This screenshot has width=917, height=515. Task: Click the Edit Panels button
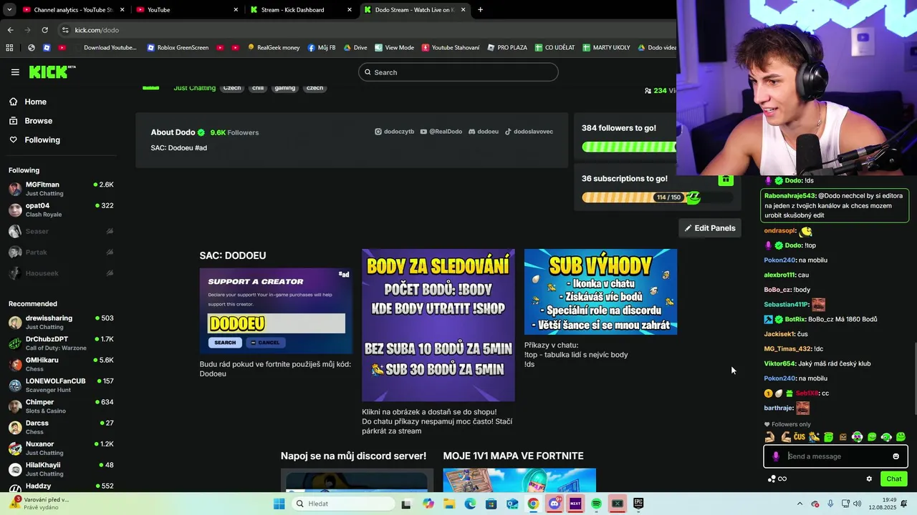[710, 228]
